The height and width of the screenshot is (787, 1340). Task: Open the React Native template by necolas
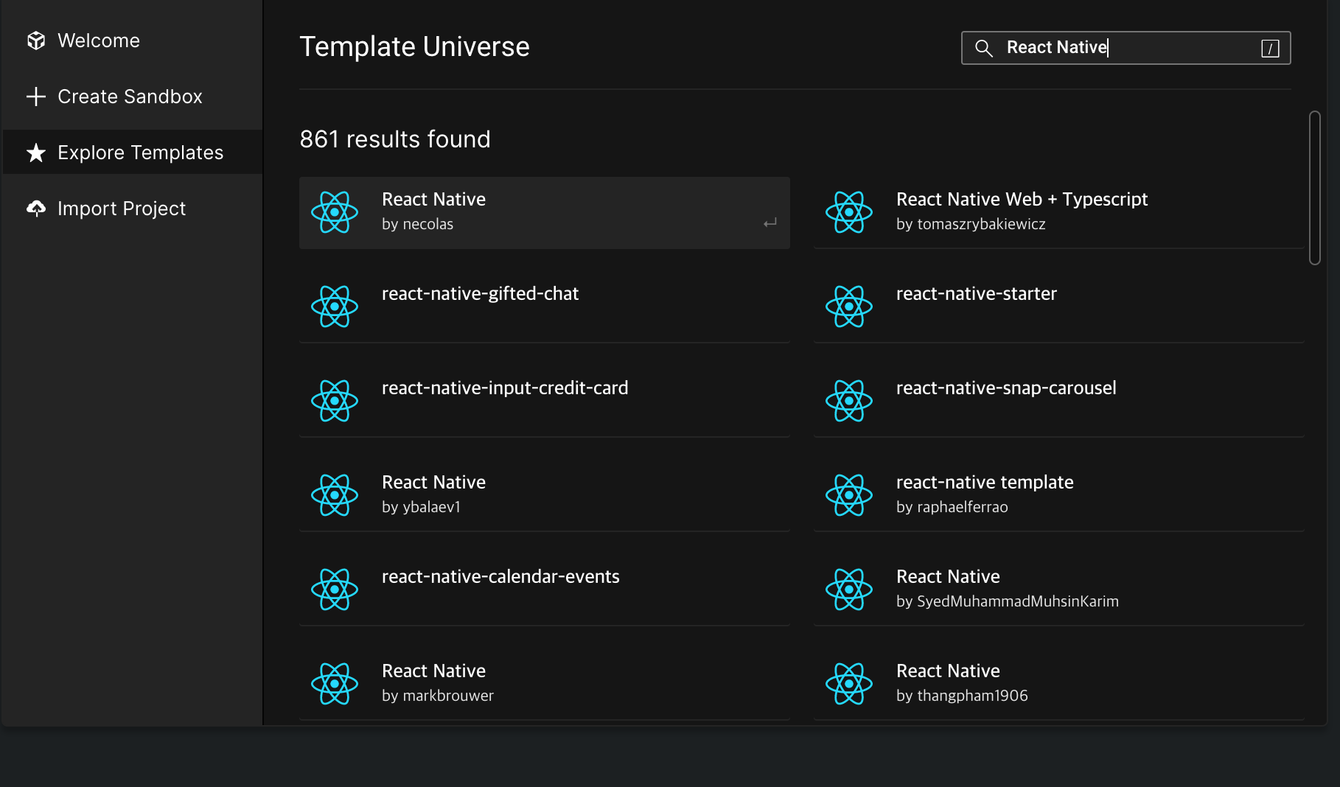click(x=545, y=212)
